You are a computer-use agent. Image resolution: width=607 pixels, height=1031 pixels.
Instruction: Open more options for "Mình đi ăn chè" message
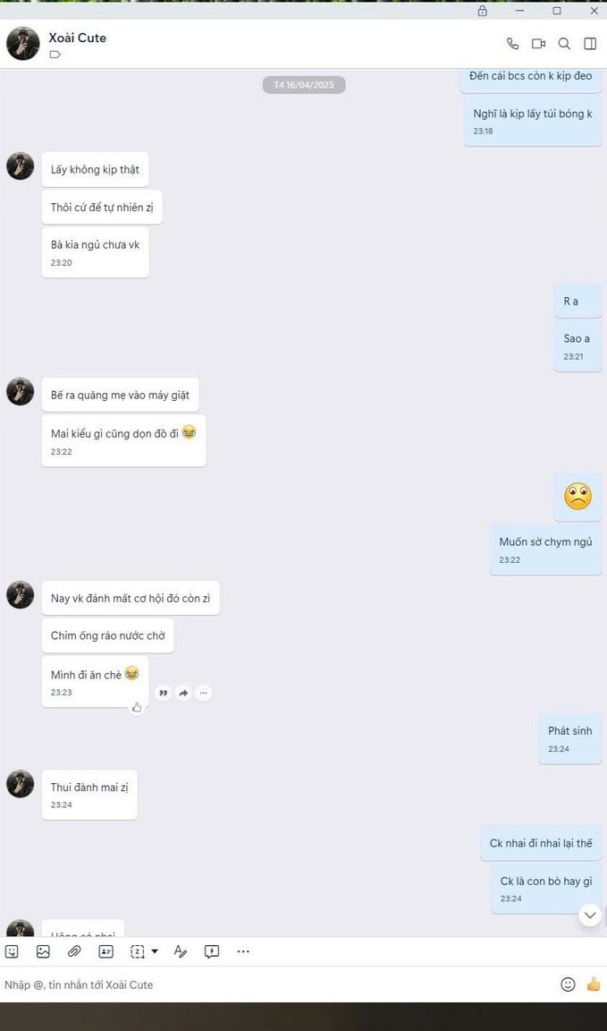pos(204,693)
